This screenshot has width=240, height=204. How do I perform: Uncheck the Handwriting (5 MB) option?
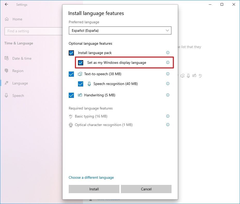(x=71, y=95)
